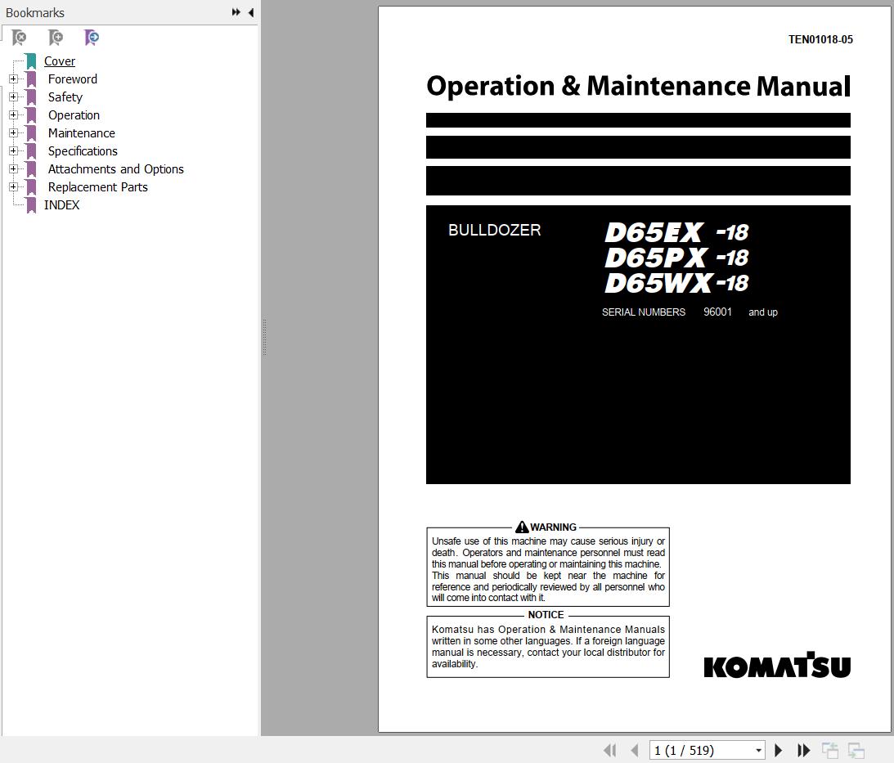Click the panel splitter handle
Image resolution: width=894 pixels, height=763 pixels.
click(264, 338)
